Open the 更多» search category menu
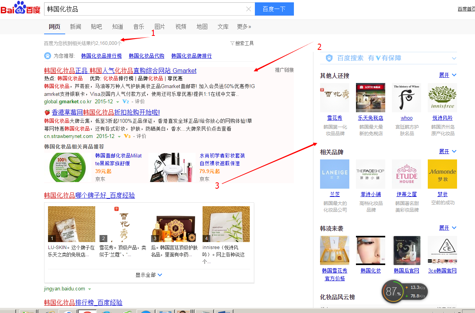Screen dimensions: 475x313 pyautogui.click(x=244, y=27)
